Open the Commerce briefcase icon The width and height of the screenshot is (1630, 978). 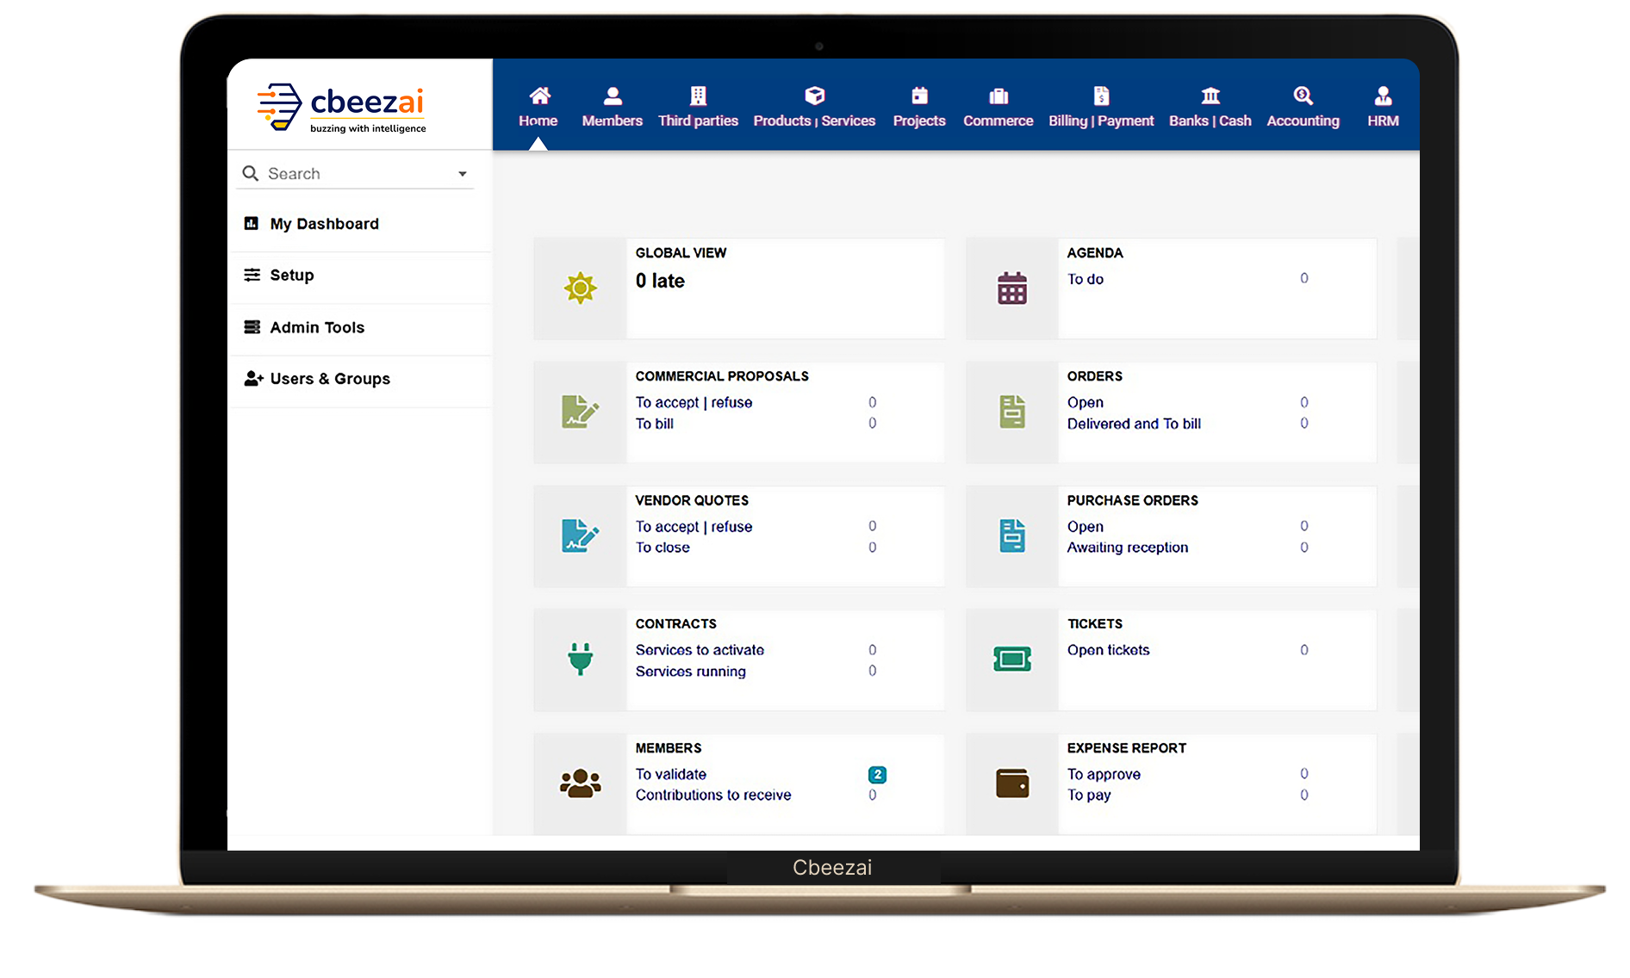[998, 96]
